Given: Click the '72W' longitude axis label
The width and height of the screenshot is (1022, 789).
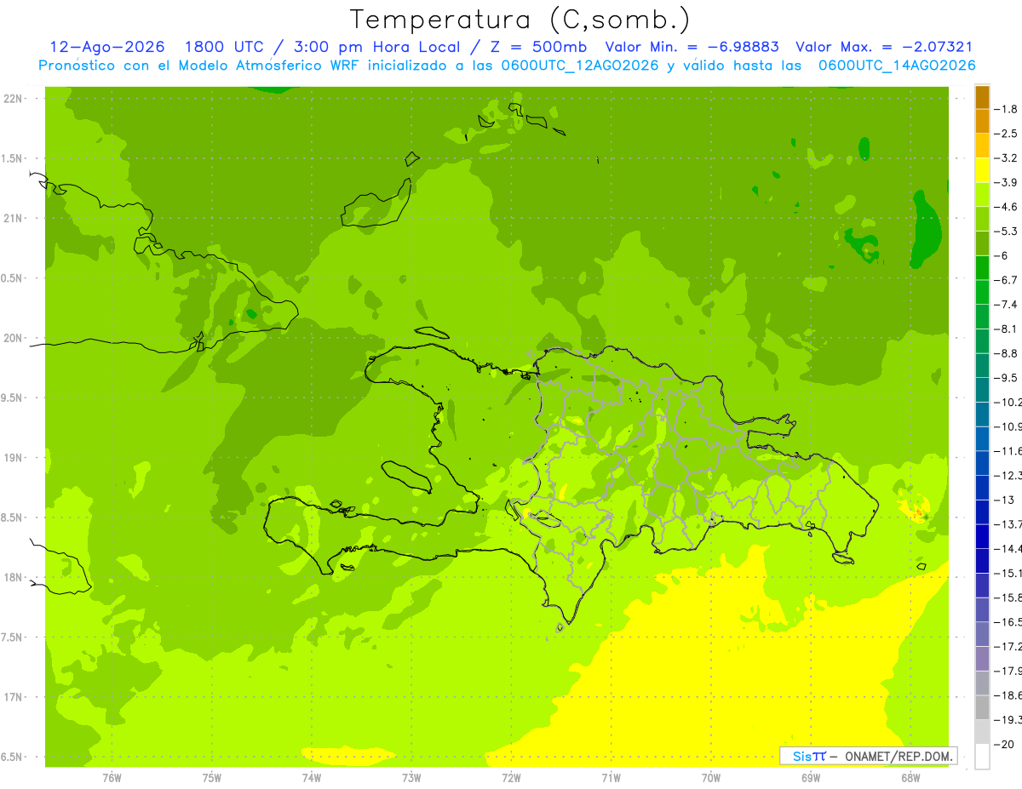Looking at the screenshot, I should 511,778.
